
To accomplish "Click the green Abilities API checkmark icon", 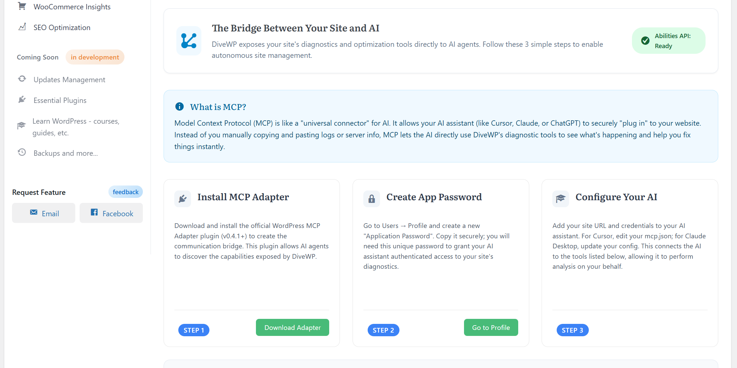I will 645,41.
